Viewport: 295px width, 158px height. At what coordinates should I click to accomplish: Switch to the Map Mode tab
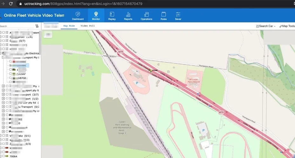[x=69, y=26]
